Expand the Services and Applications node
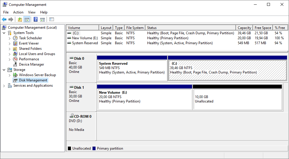Screen dimensions: 289x159 (4, 86)
